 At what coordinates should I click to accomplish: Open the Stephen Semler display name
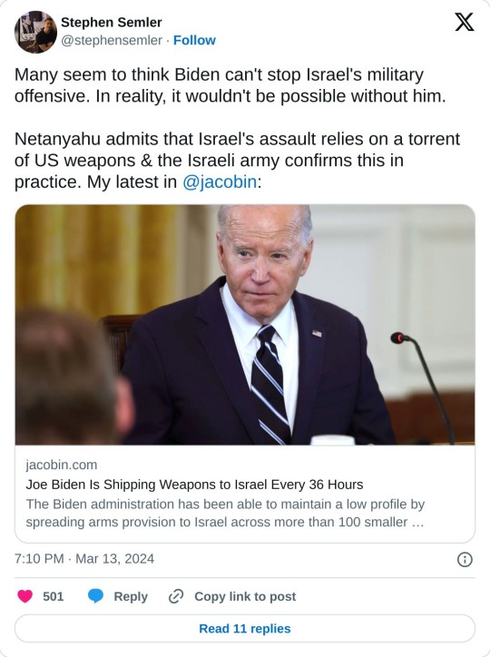(x=112, y=22)
